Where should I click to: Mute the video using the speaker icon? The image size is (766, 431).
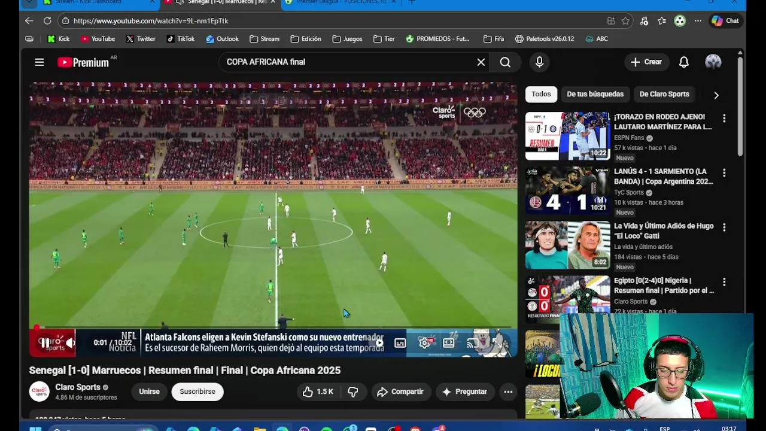click(71, 343)
